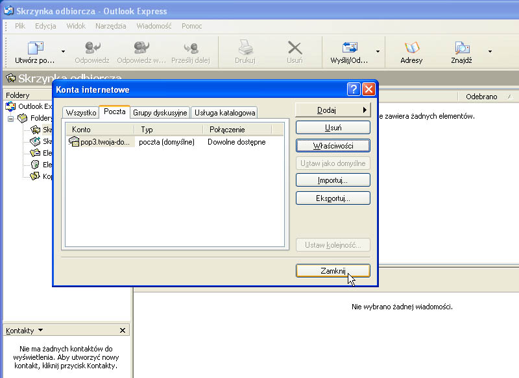This screenshot has width=519, height=378.
Task: Open the dropdown arrow beside Znajdź
Action: pyautogui.click(x=490, y=52)
